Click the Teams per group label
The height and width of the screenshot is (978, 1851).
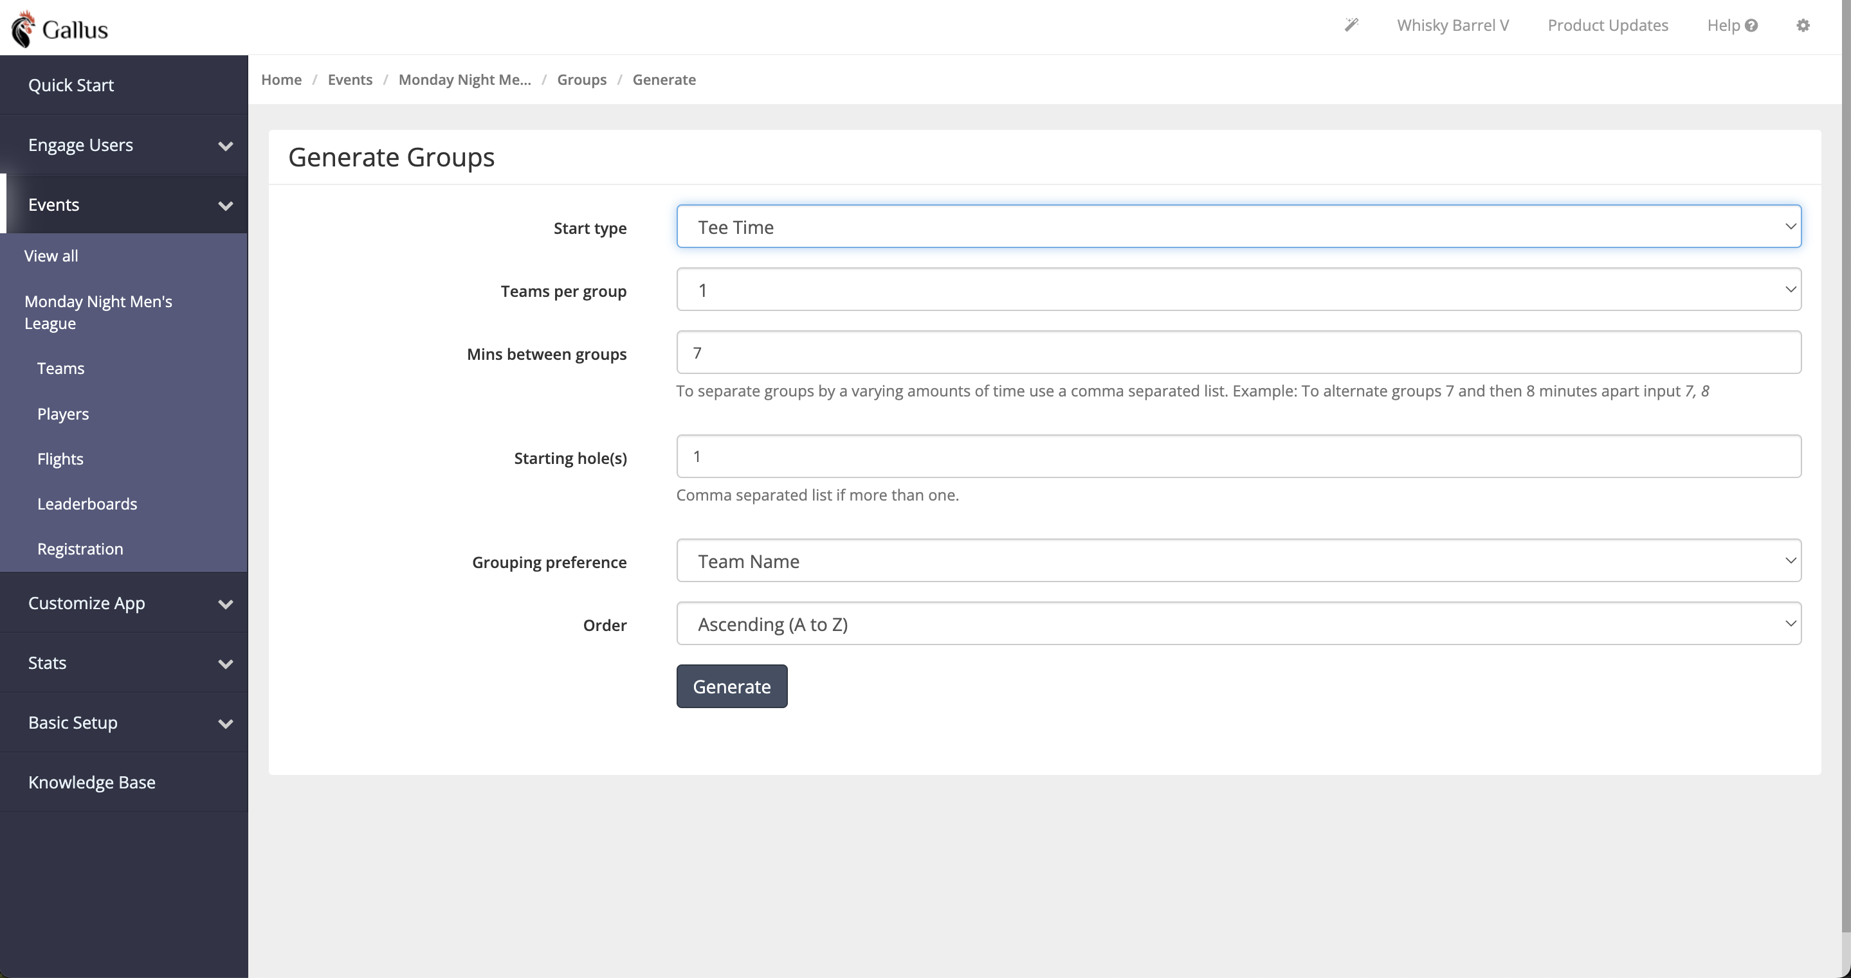click(563, 292)
